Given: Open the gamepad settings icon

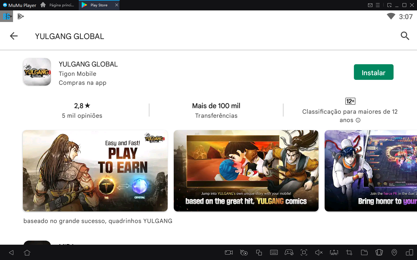Looking at the screenshot, I should [289, 252].
